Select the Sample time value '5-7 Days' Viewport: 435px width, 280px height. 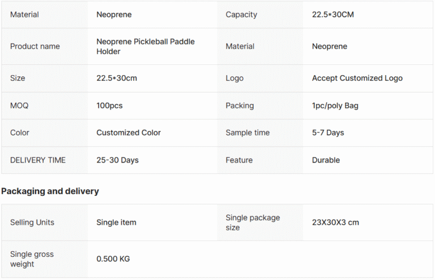[327, 133]
